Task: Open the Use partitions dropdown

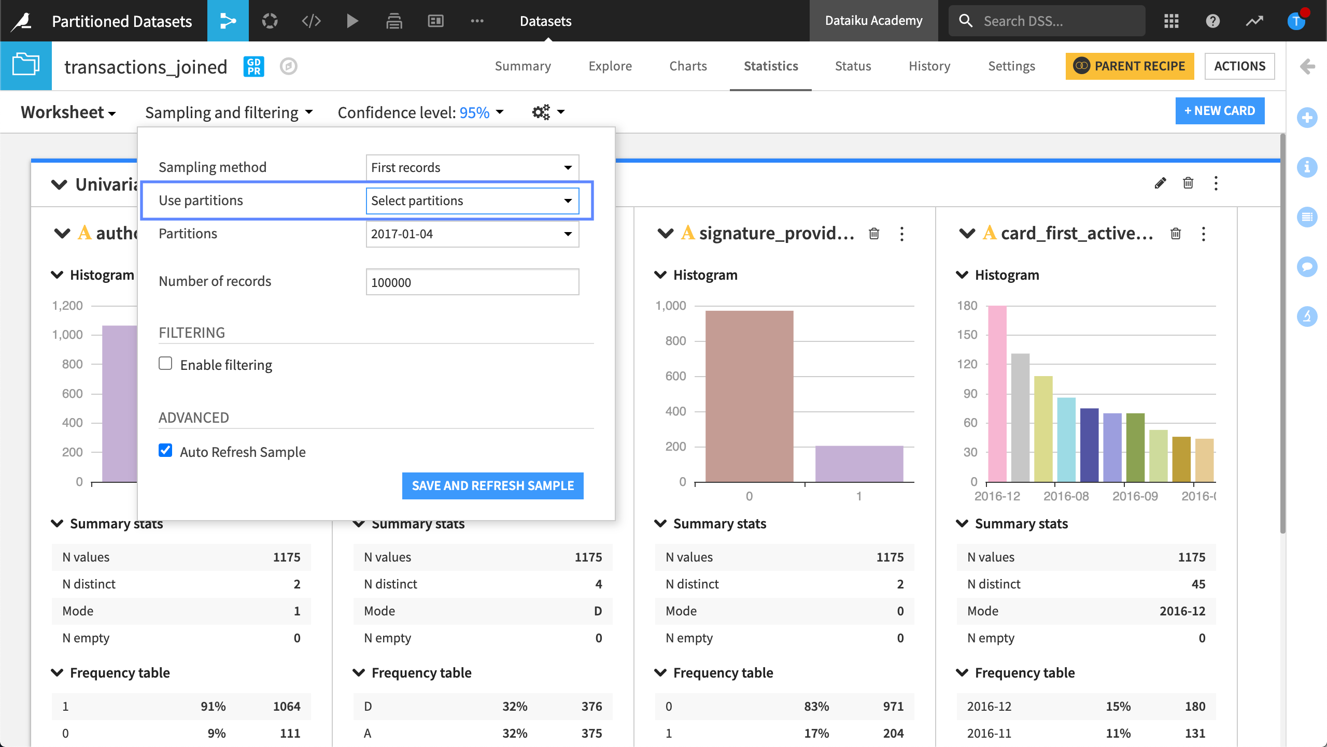Action: tap(472, 200)
